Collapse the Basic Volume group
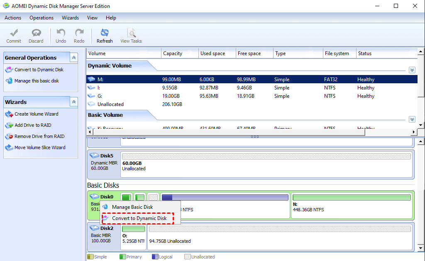 412,119
